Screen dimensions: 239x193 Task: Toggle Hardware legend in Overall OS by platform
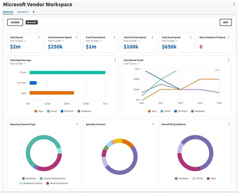point(182,178)
